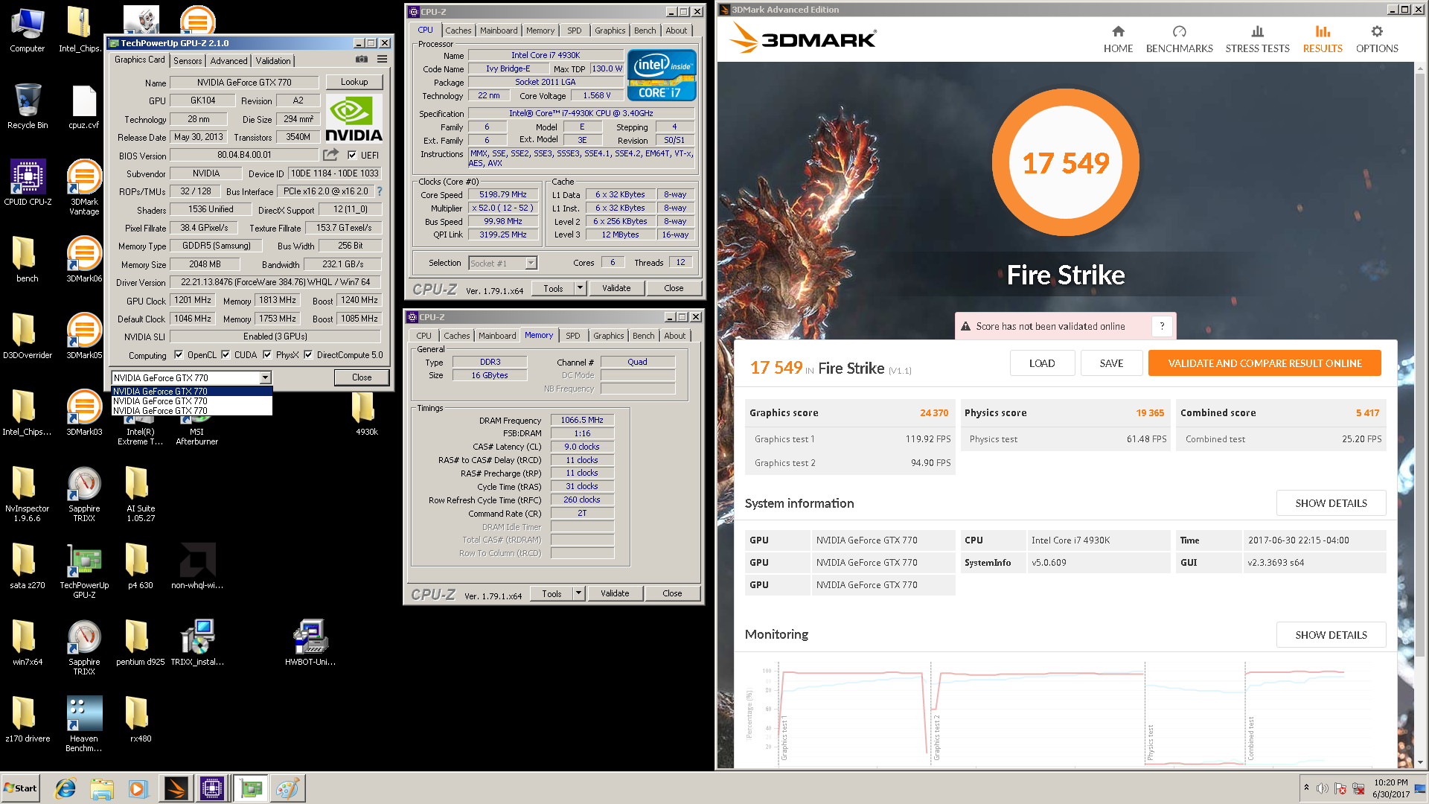The image size is (1429, 804).
Task: Select the HWBOT-Uni... desktop icon
Action: pos(310,643)
